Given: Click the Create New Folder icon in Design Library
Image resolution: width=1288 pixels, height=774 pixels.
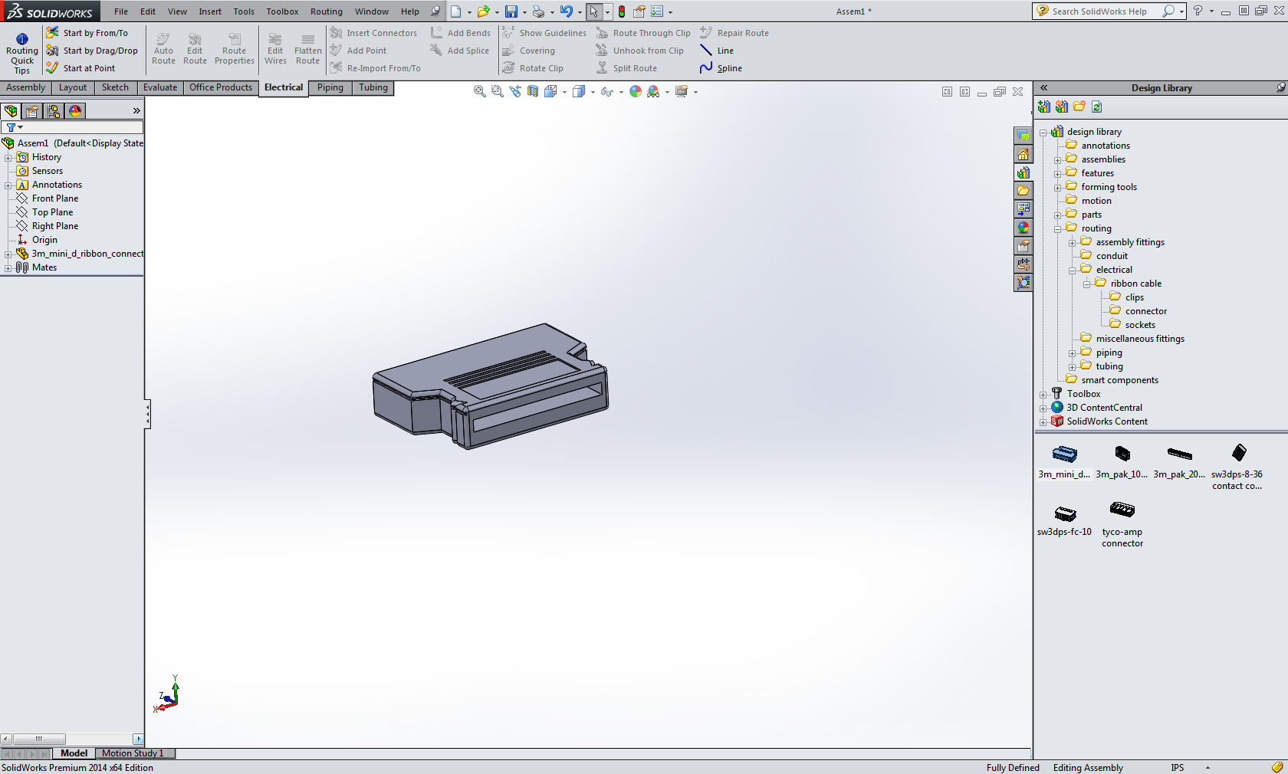Looking at the screenshot, I should pos(1079,107).
